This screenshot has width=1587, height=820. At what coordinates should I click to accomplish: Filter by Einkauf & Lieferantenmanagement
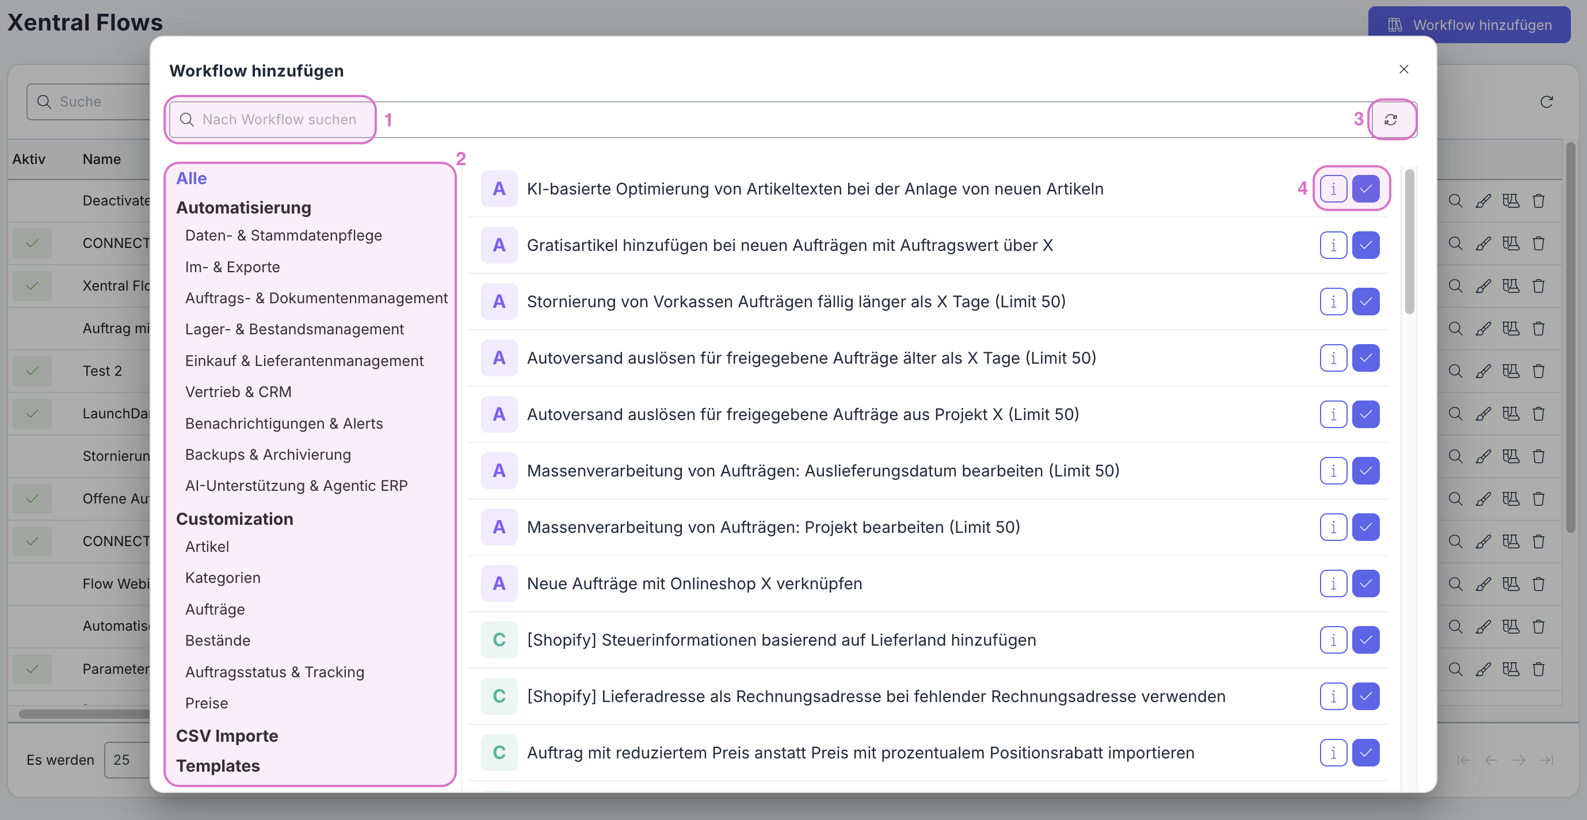304,360
